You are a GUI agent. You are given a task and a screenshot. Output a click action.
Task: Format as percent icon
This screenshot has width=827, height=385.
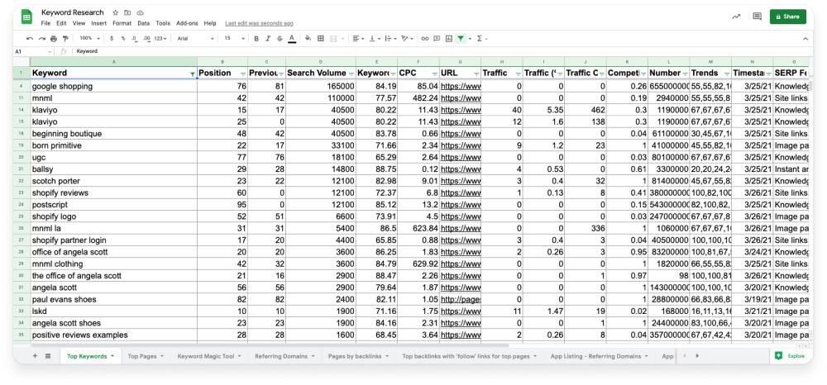pyautogui.click(x=123, y=39)
